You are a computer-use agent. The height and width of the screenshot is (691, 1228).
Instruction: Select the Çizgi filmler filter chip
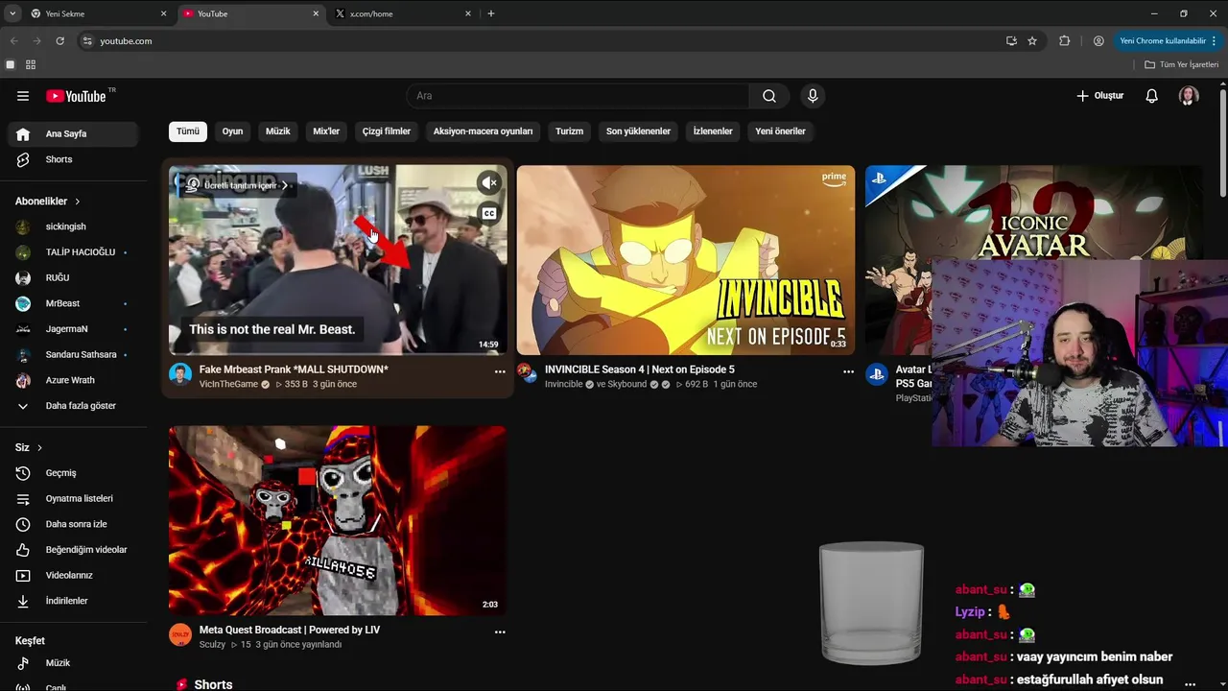(x=387, y=131)
